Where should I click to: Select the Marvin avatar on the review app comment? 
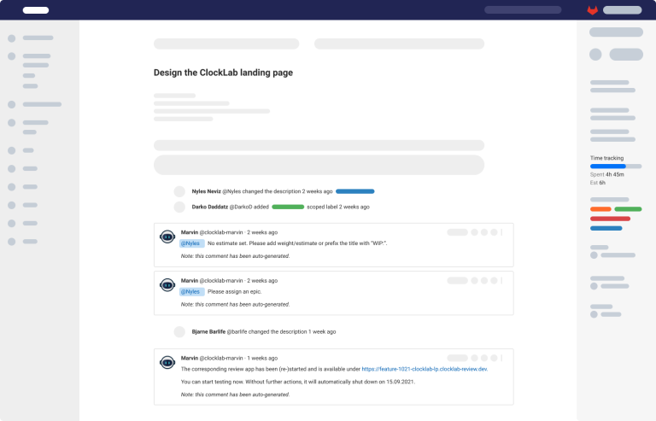pyautogui.click(x=167, y=362)
